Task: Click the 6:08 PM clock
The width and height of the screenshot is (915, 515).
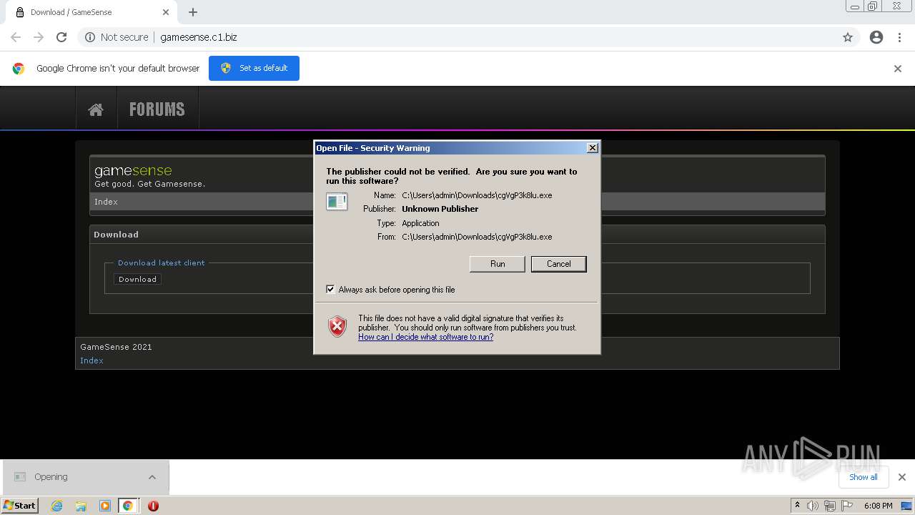Action: pos(878,506)
